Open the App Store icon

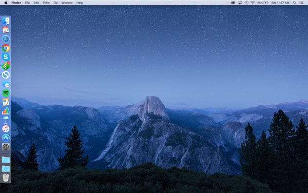point(6,138)
